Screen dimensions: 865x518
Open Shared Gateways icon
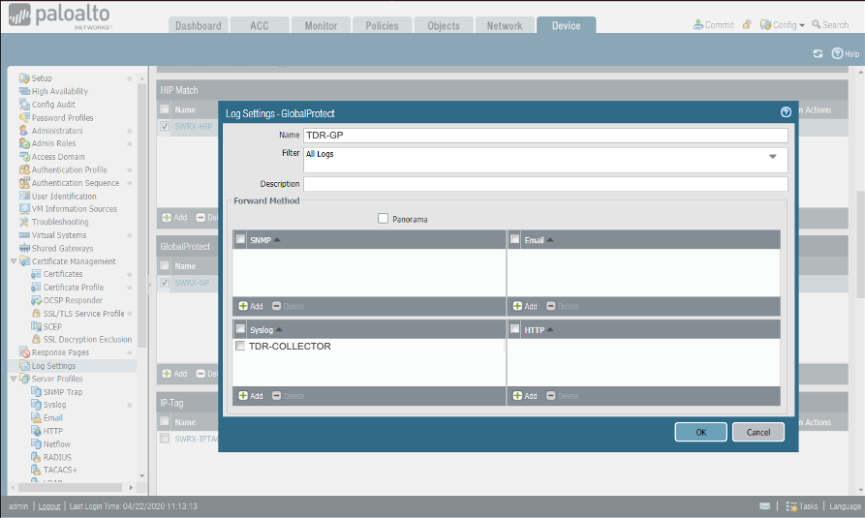tap(24, 248)
